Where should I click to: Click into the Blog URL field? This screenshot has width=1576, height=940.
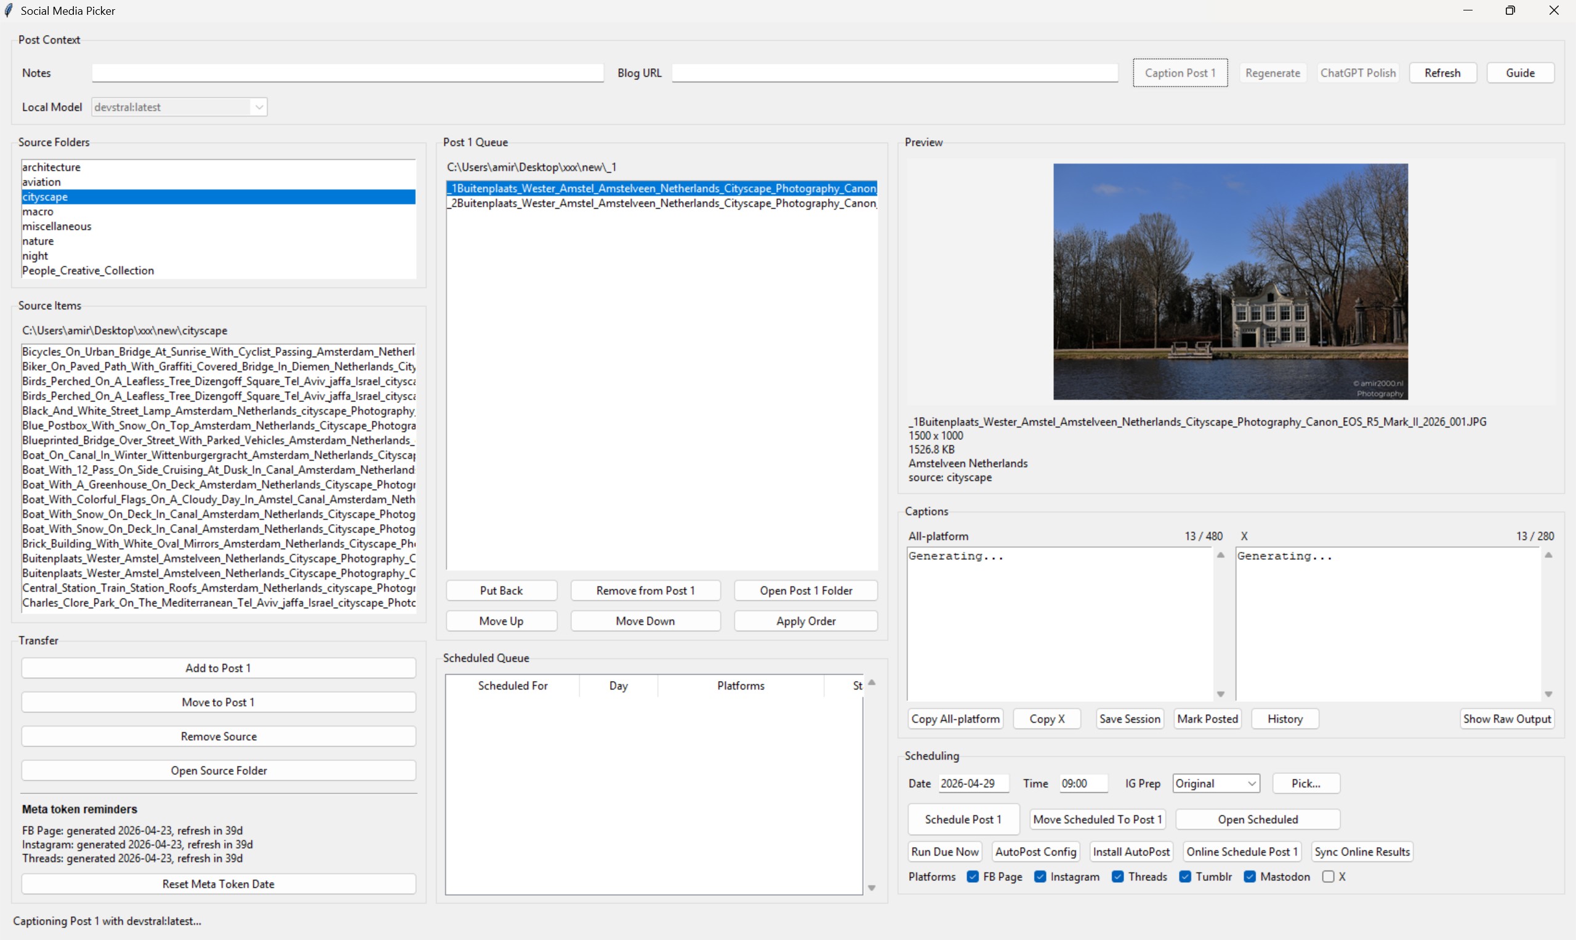pyautogui.click(x=894, y=73)
